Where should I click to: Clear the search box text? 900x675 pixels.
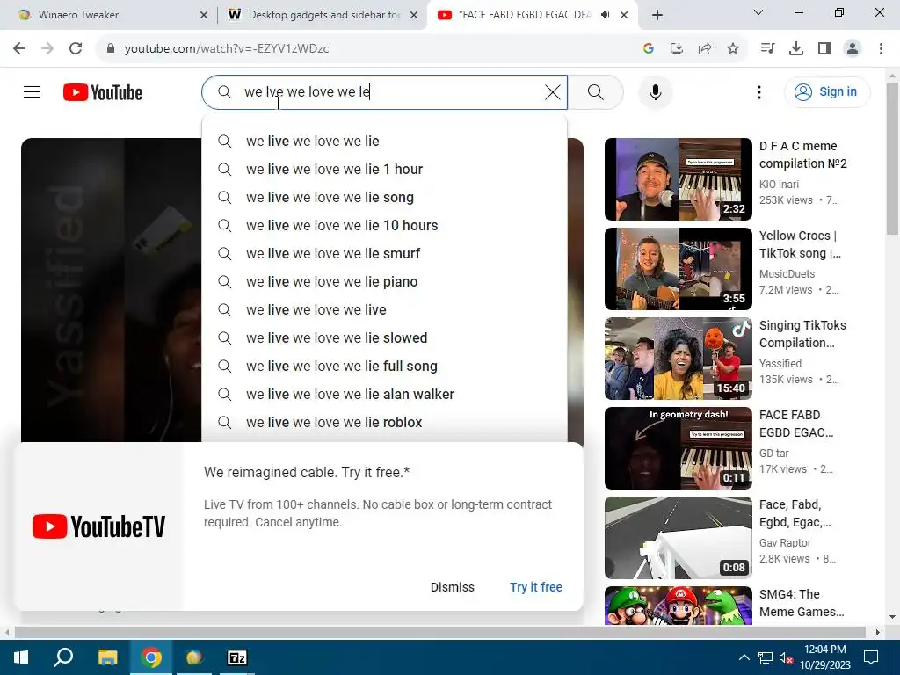(x=552, y=91)
